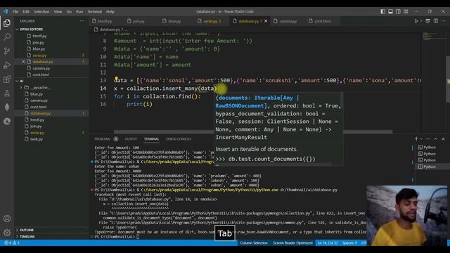Click the VS Code logo icon
Viewport: 450px width, 253px height.
[x=5, y=11]
